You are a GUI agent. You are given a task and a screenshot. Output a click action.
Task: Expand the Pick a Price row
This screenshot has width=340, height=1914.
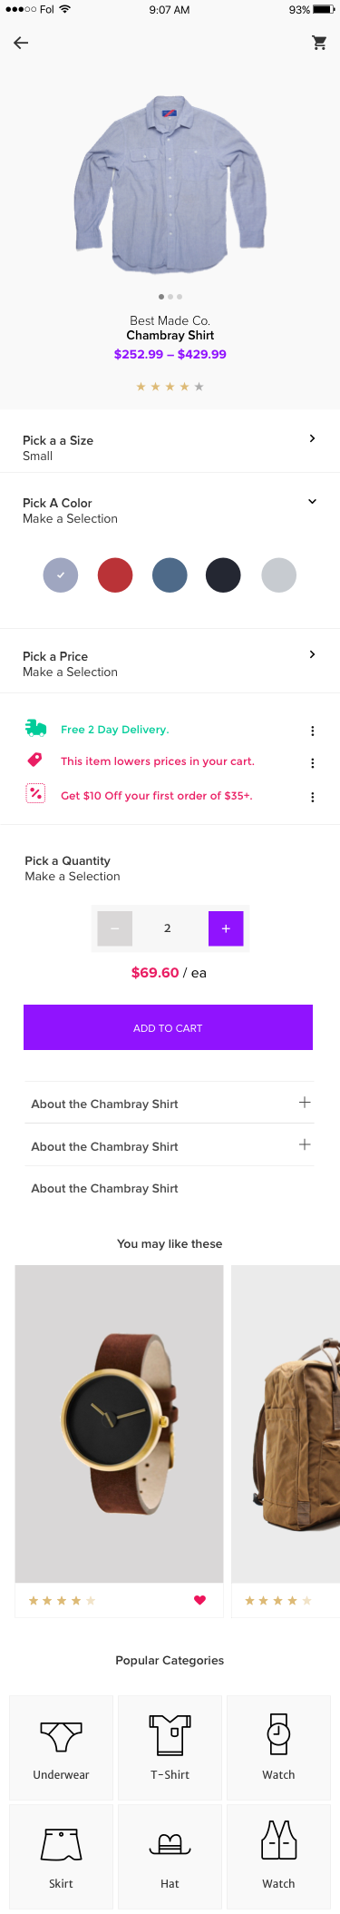pos(170,663)
